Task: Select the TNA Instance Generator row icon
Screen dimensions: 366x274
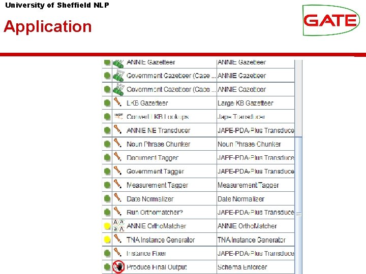Action: (117, 239)
